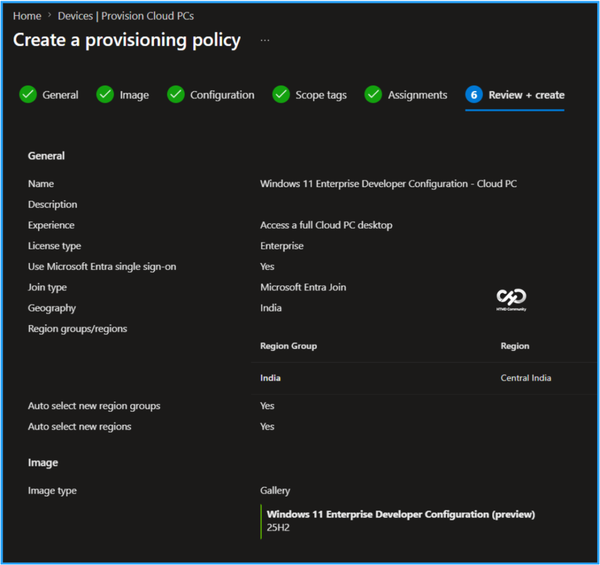Viewport: 600px width, 565px height.
Task: Go to the General step tab
Action: pos(60,94)
